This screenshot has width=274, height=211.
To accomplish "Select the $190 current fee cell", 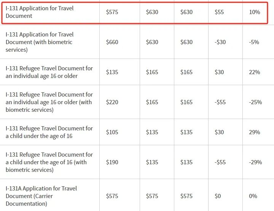I will 112,162.
